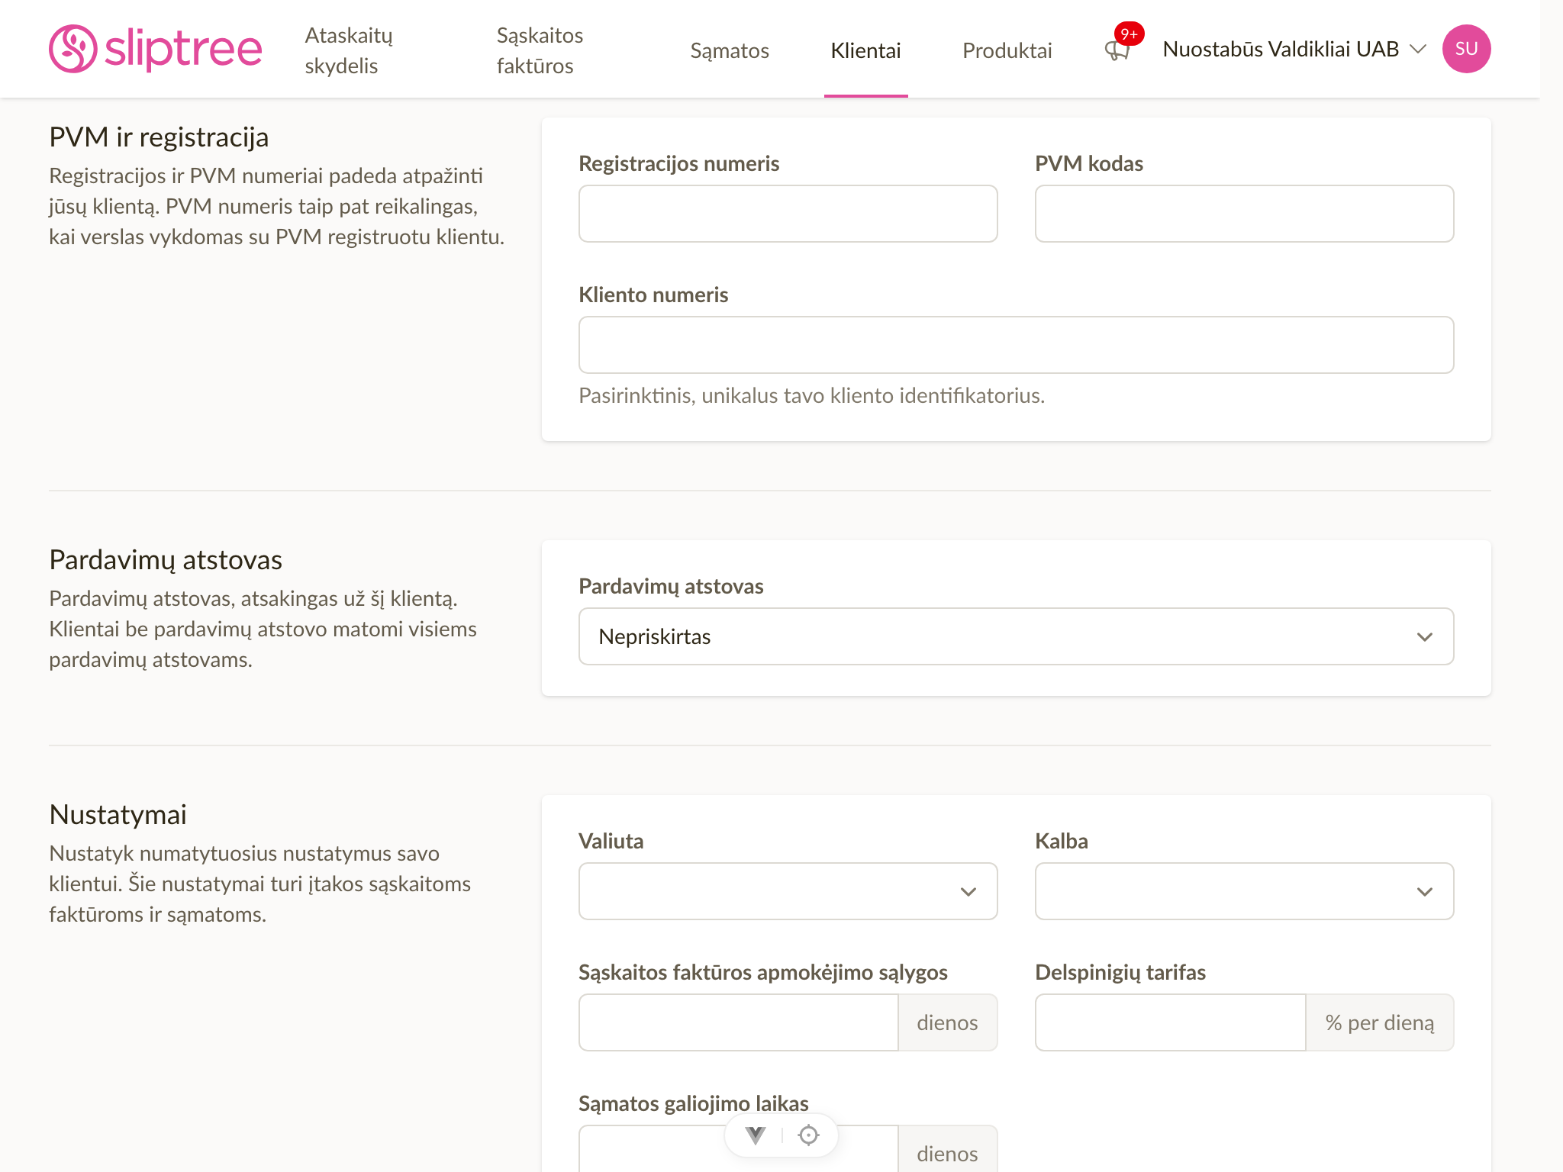Switch to the Sąskaitos faktūros tab
Screen dimensions: 1563x1172
(540, 50)
